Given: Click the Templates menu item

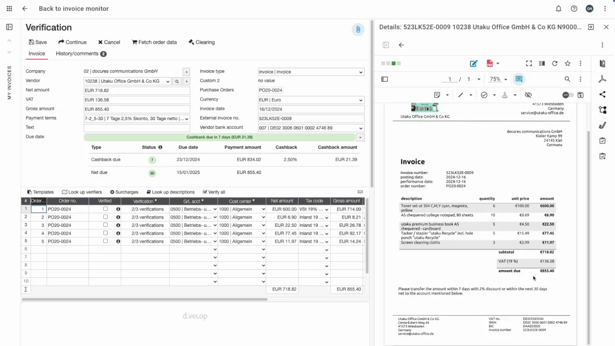Looking at the screenshot, I should (x=40, y=192).
